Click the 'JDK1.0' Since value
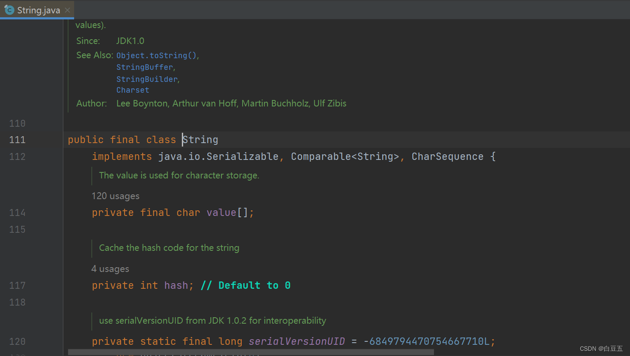Screen dimensions: 630x356 click(130, 41)
